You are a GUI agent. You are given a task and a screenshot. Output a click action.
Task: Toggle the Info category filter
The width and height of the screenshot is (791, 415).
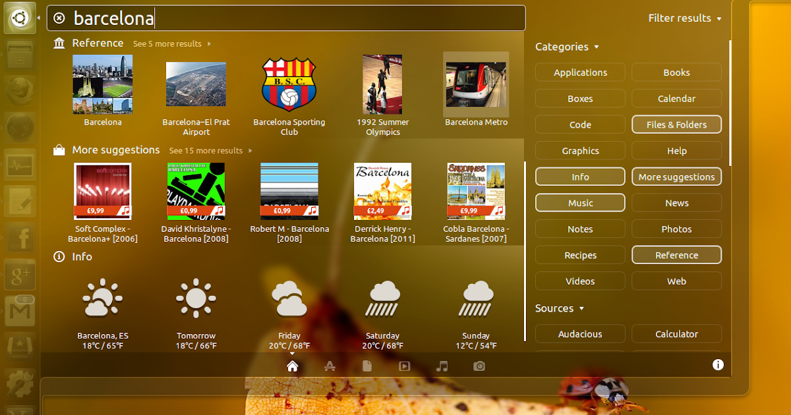pyautogui.click(x=580, y=177)
